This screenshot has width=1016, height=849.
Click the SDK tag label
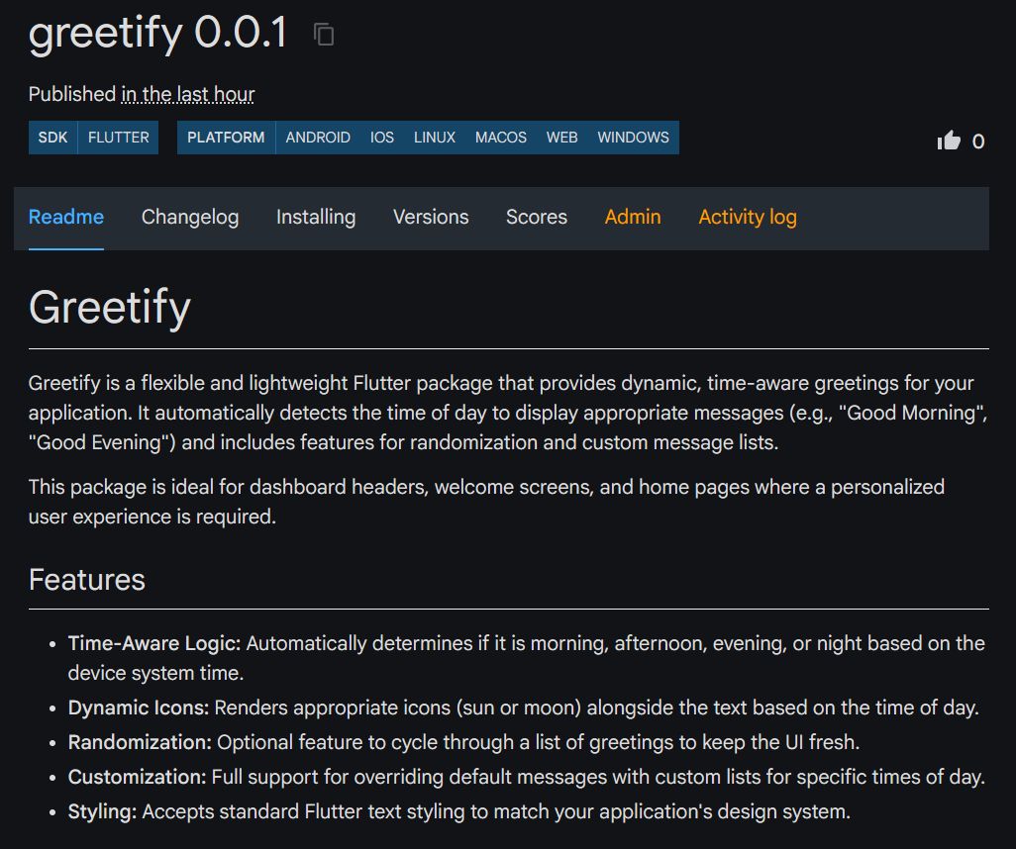coord(53,138)
